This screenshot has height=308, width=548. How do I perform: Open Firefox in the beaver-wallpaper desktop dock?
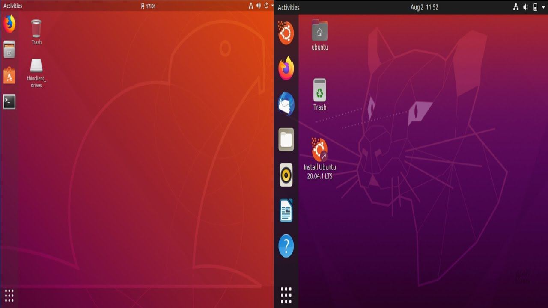[9, 24]
